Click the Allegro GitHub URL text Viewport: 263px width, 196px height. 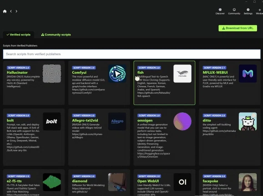coord(87,136)
